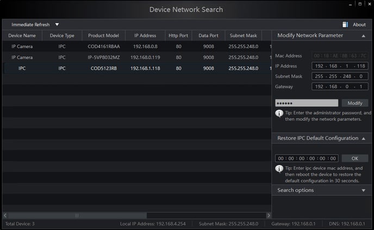Click the IPC device name cell
This screenshot has height=230, width=374.
[x=22, y=68]
